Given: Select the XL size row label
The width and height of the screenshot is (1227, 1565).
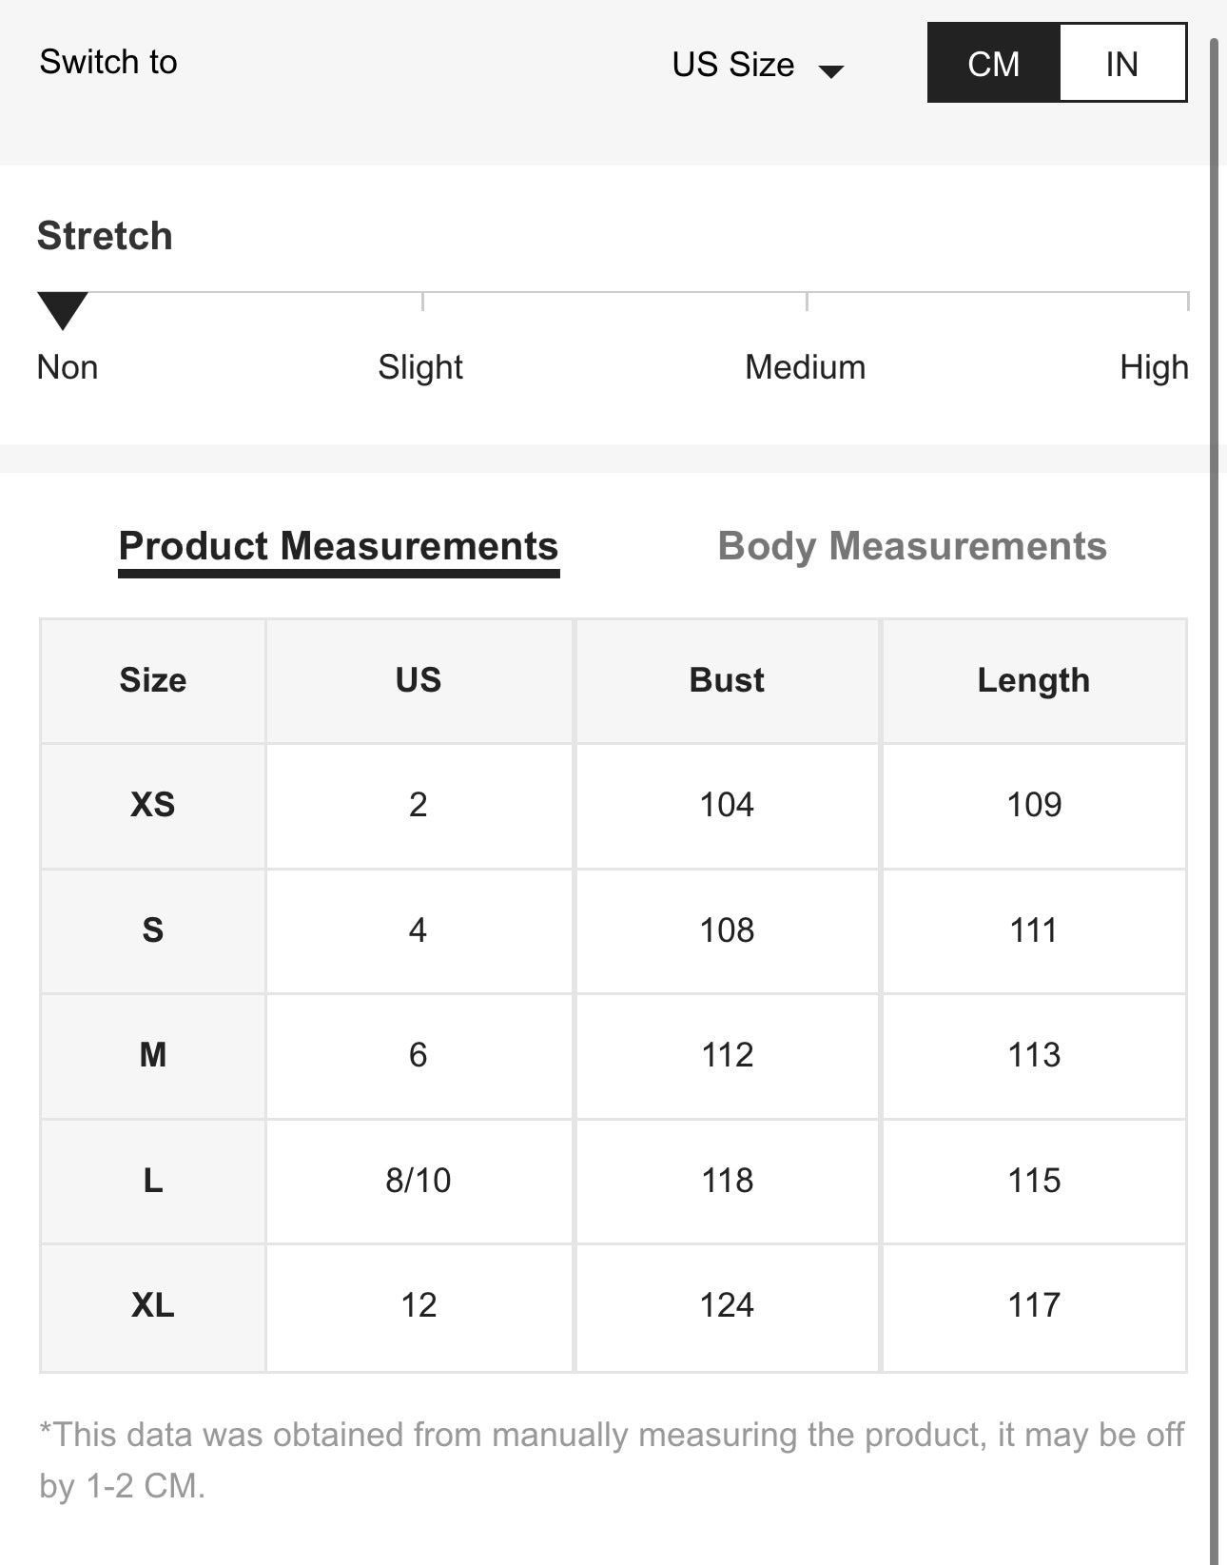Looking at the screenshot, I should pos(153,1305).
